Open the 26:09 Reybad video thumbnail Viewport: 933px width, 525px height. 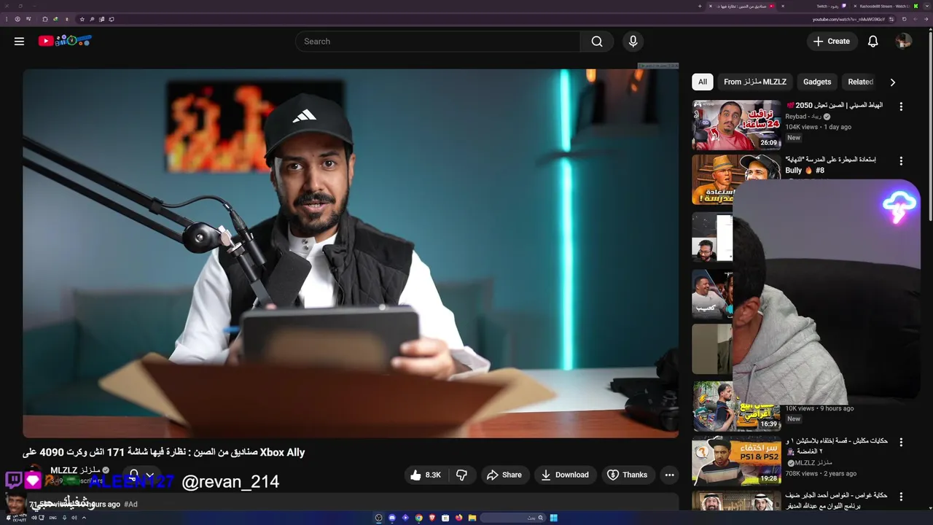(736, 125)
